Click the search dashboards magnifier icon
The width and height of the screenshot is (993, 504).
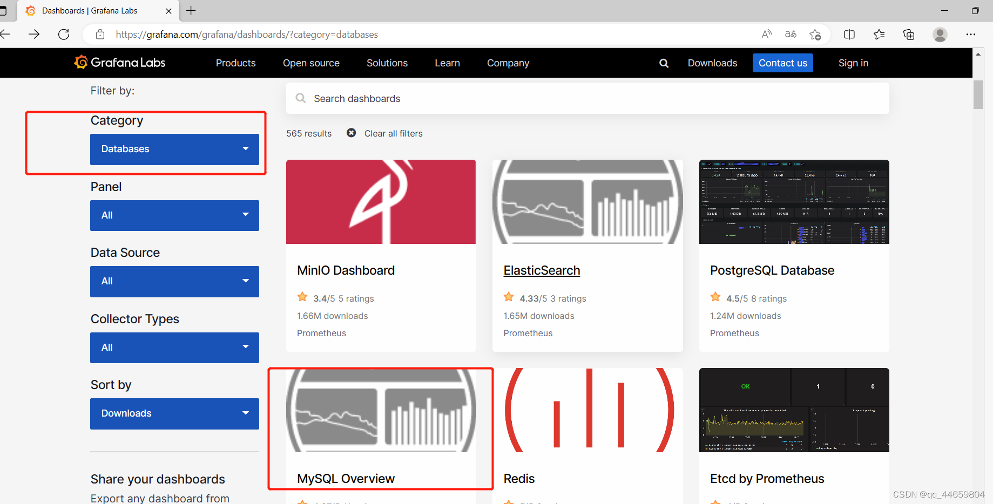pyautogui.click(x=301, y=98)
